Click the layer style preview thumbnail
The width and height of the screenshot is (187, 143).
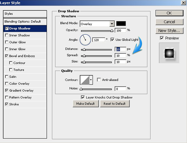tap(169, 53)
